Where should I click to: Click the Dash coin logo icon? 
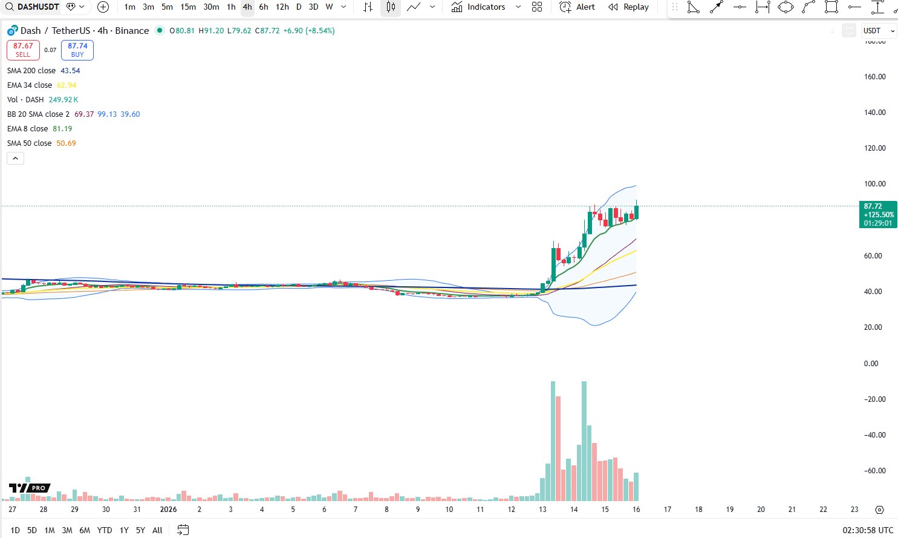(x=12, y=31)
